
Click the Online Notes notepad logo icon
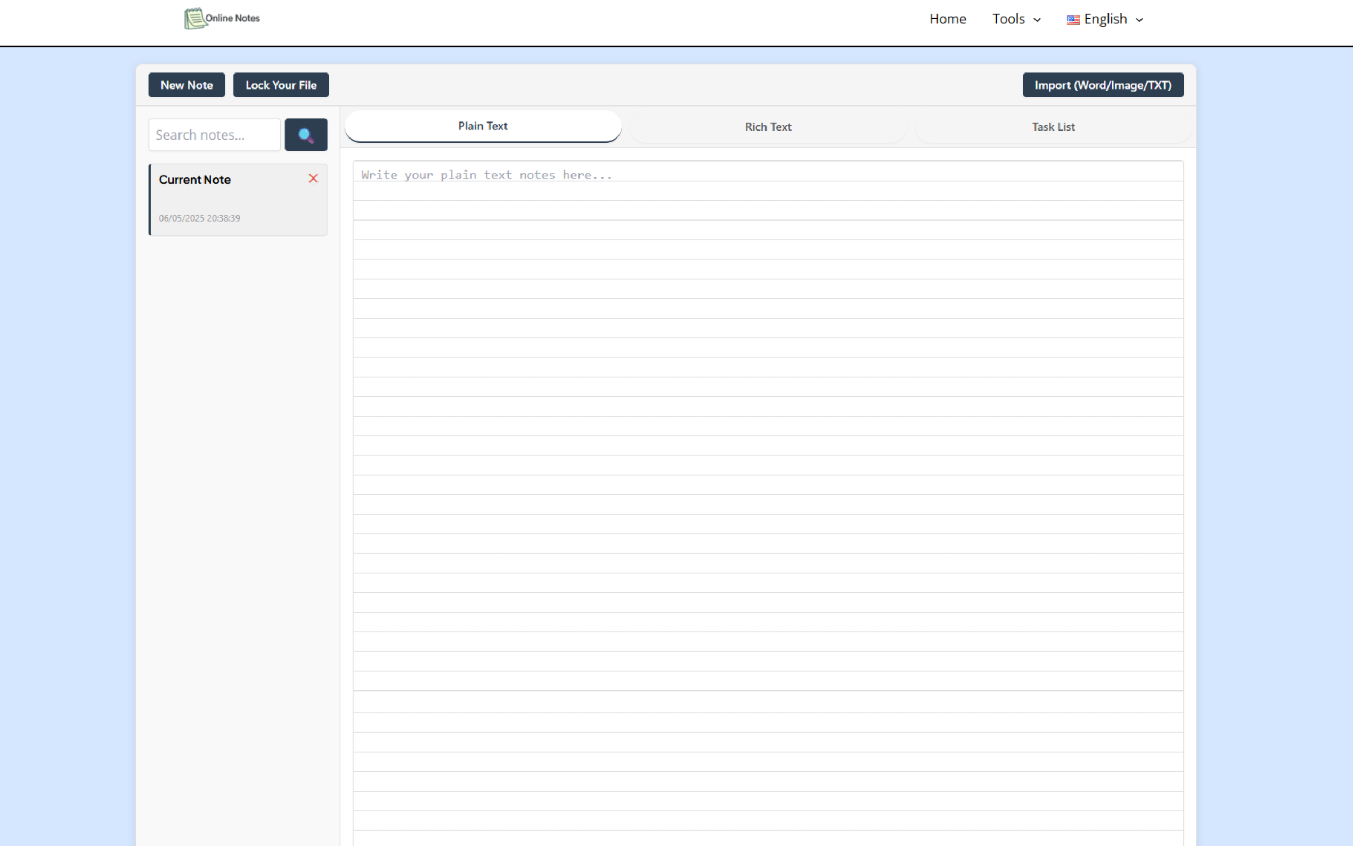(x=194, y=19)
